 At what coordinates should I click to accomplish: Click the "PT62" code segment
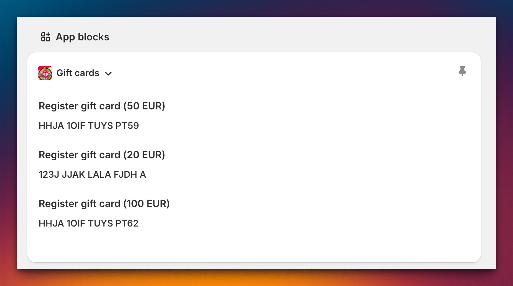coord(127,223)
